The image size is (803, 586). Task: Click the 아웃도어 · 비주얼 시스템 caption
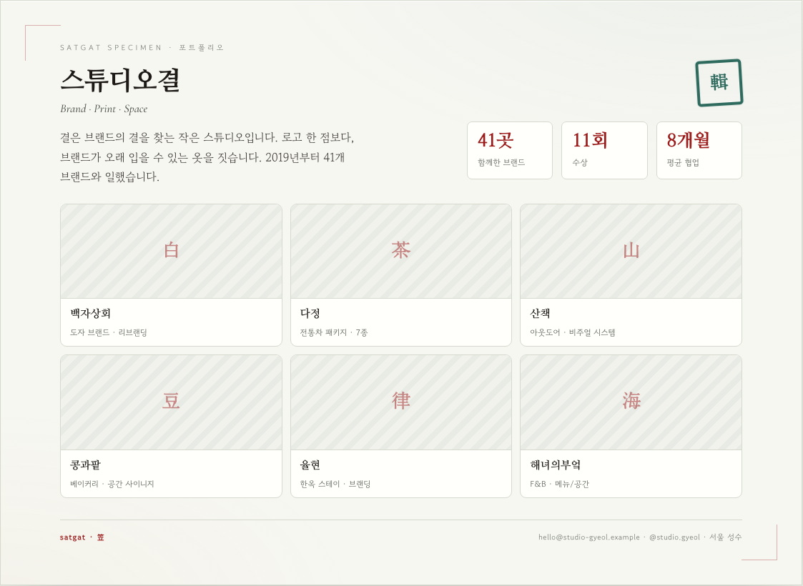573,333
